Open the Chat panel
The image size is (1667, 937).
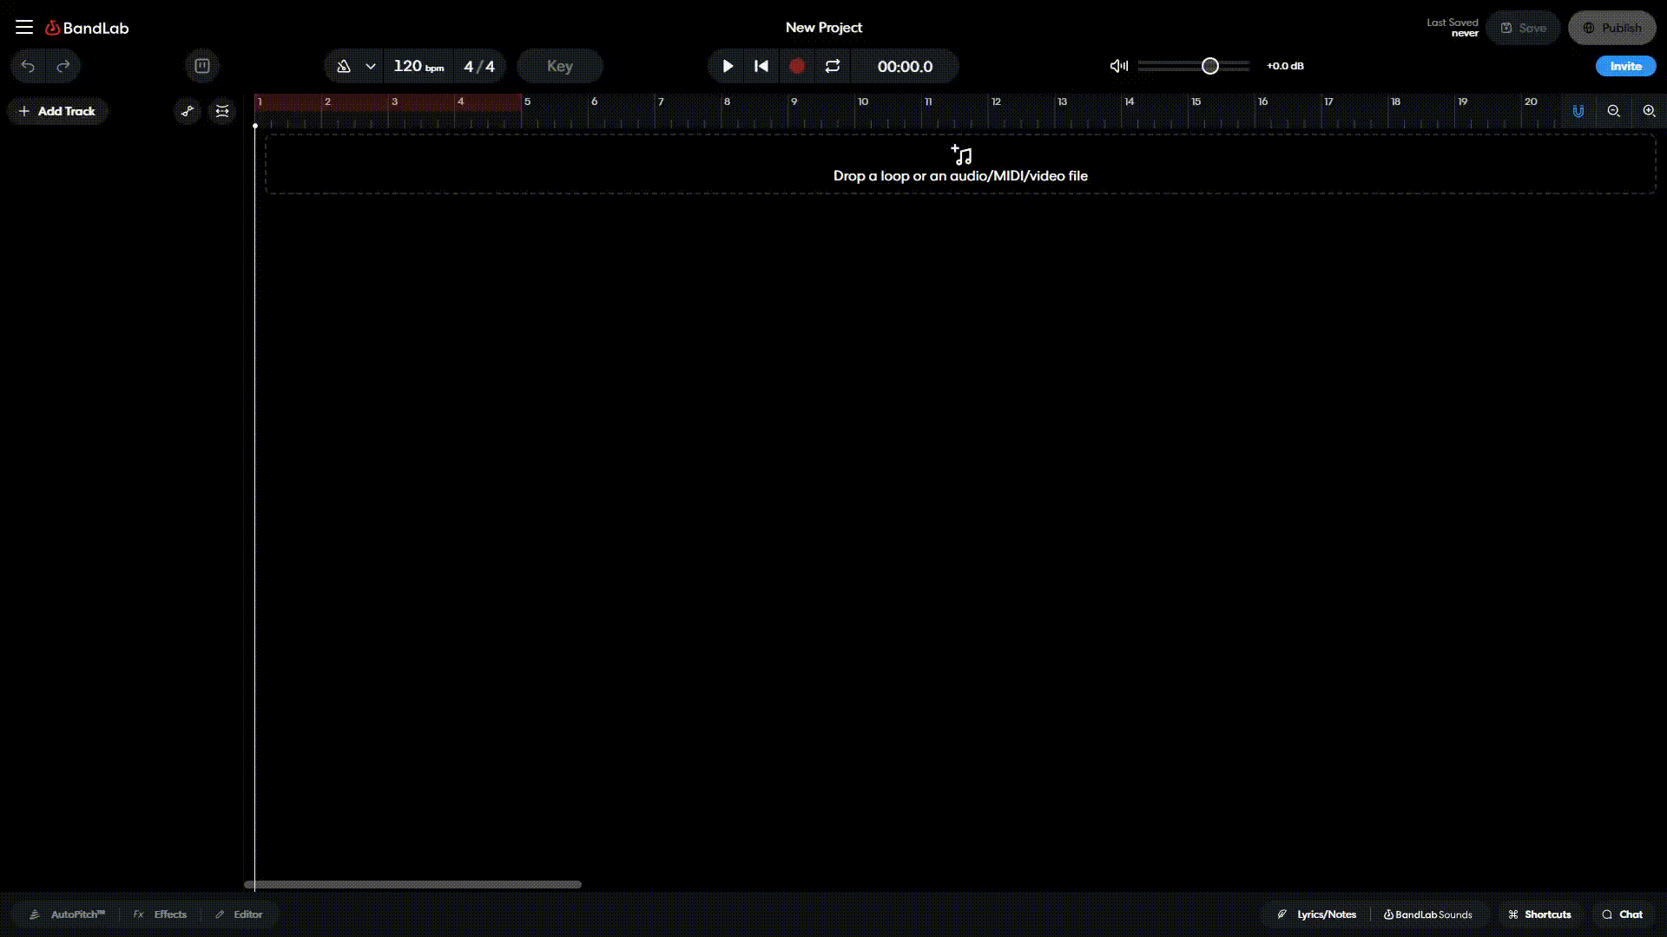pyautogui.click(x=1622, y=914)
